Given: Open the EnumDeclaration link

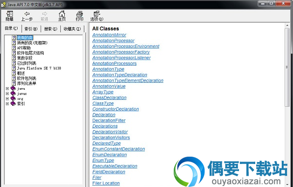Looking at the screenshot, I should point(109,155).
